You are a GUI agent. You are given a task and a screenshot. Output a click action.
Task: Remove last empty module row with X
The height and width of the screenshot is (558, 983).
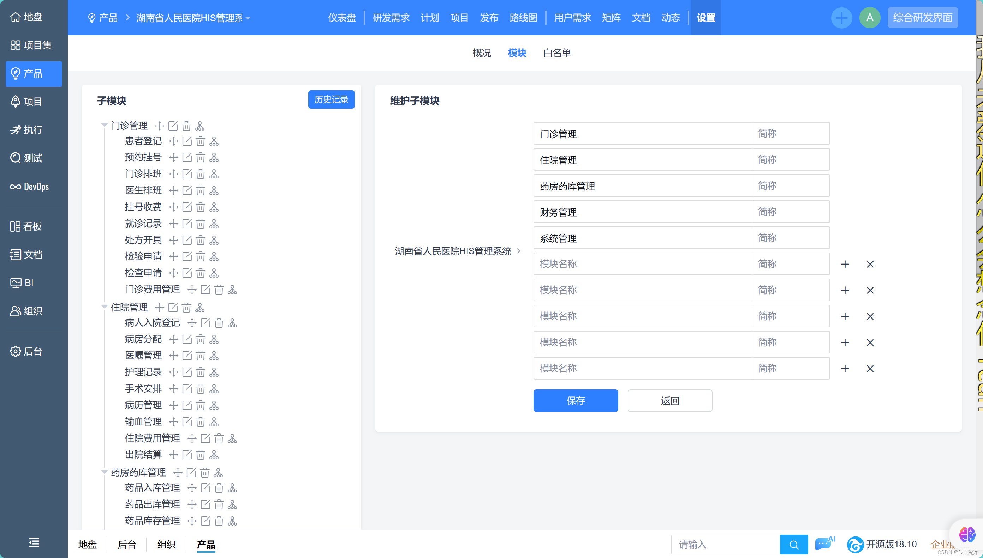pos(870,369)
